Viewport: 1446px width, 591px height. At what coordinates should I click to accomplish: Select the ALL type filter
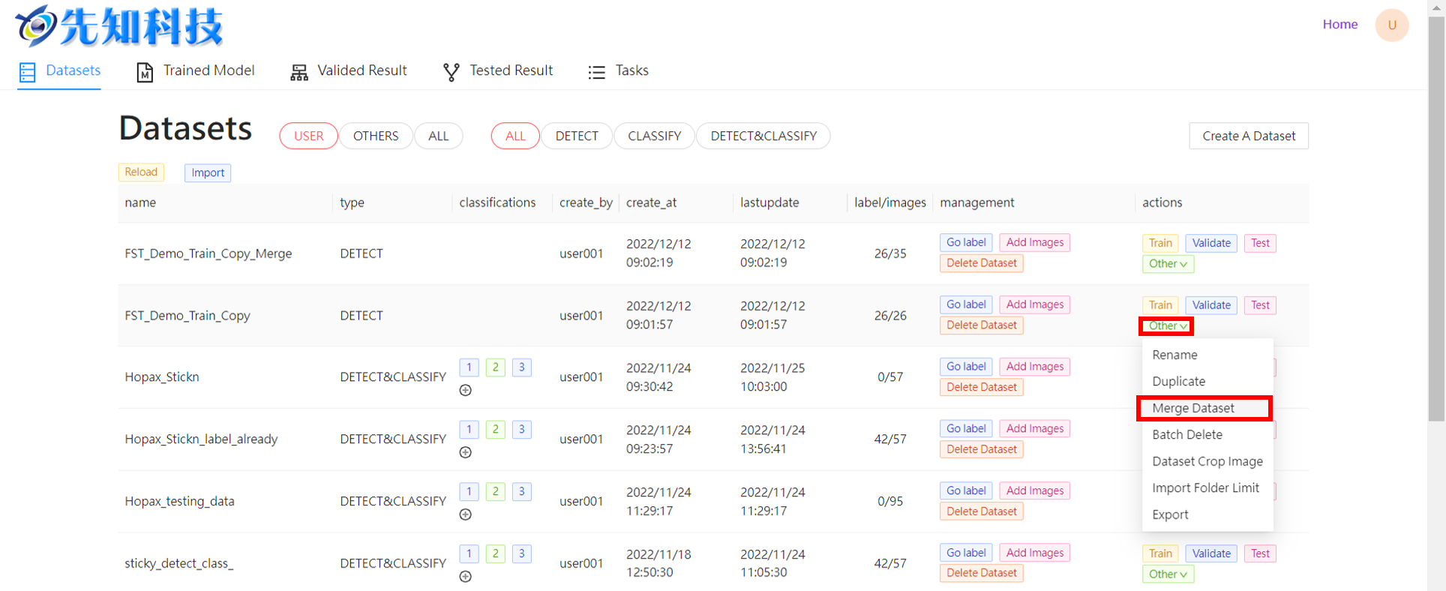[x=515, y=136]
